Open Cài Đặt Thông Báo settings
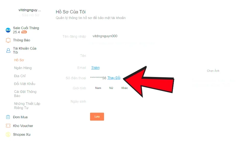This screenshot has width=250, height=142. coord(25,94)
